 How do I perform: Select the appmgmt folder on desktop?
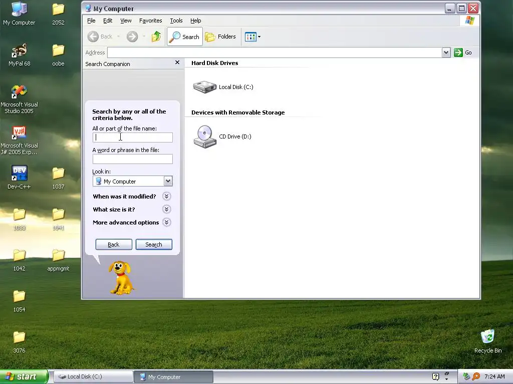58,260
